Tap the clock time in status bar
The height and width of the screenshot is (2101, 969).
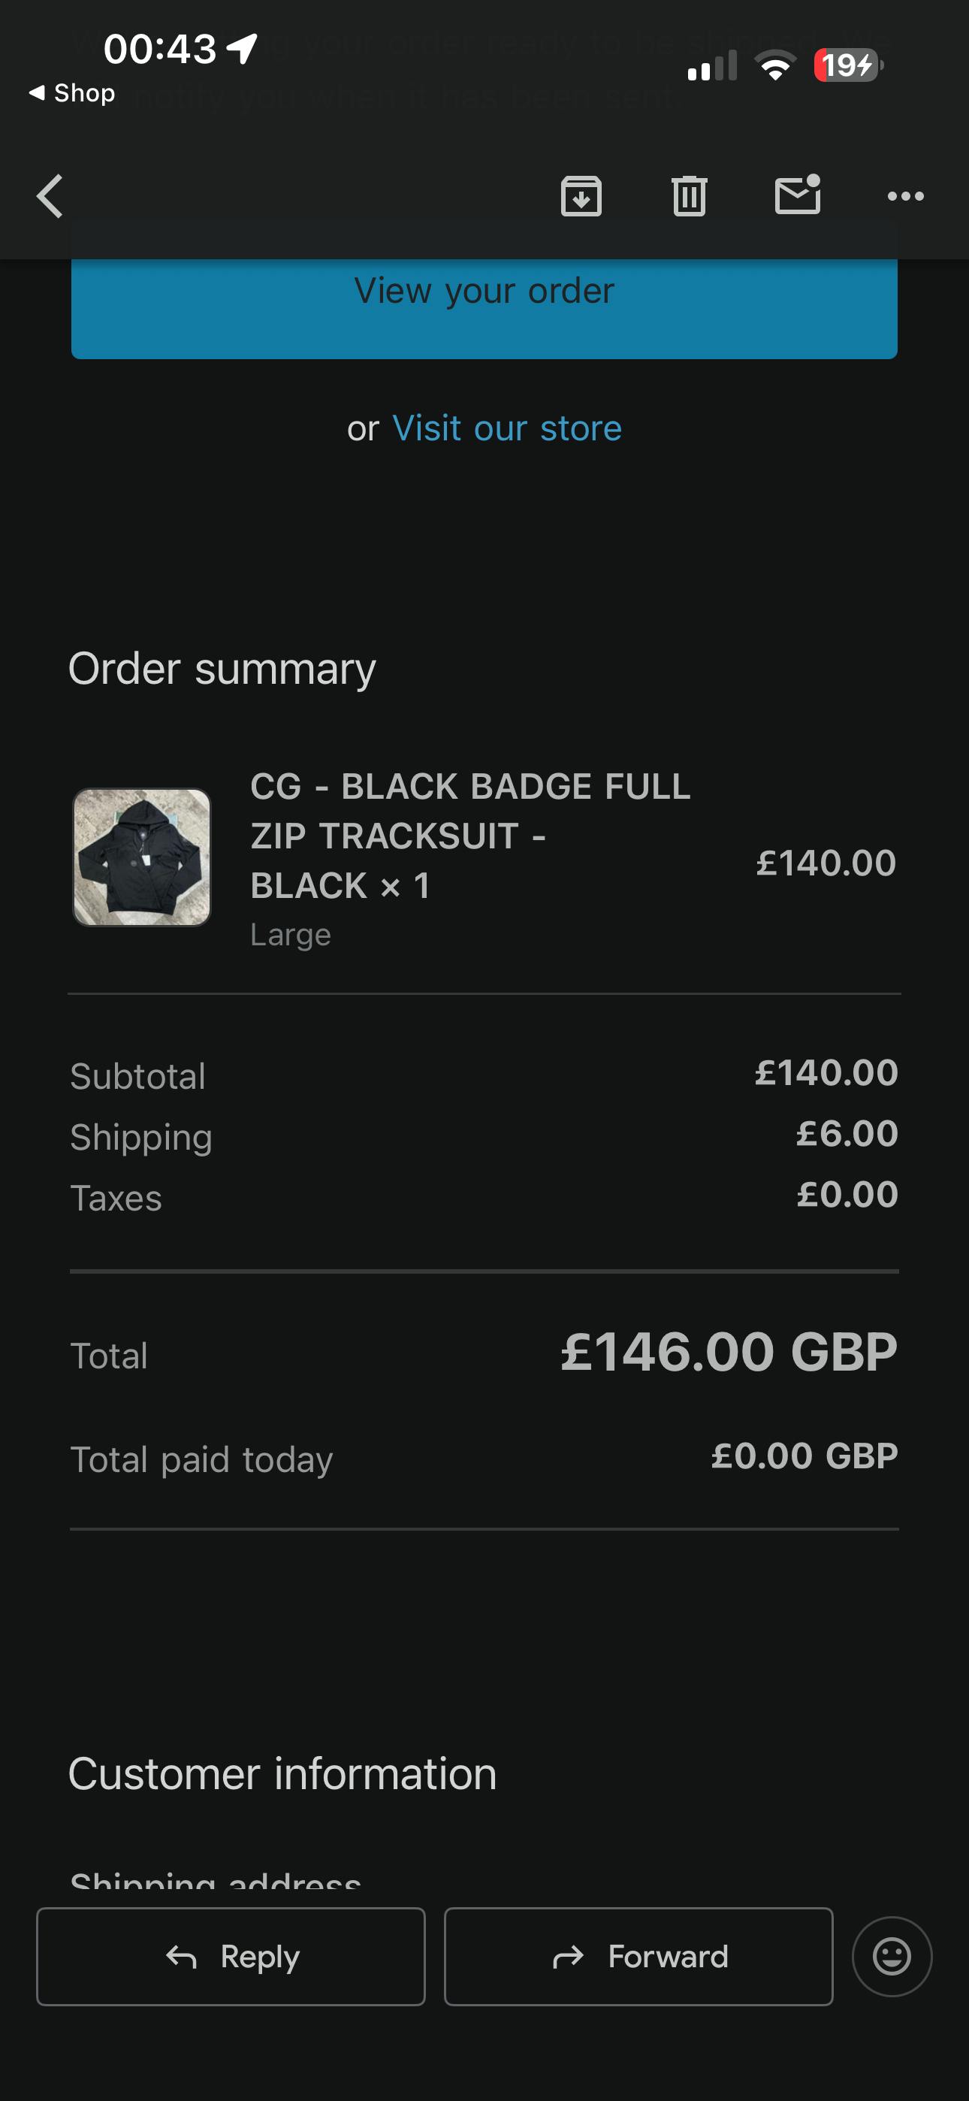tap(160, 49)
